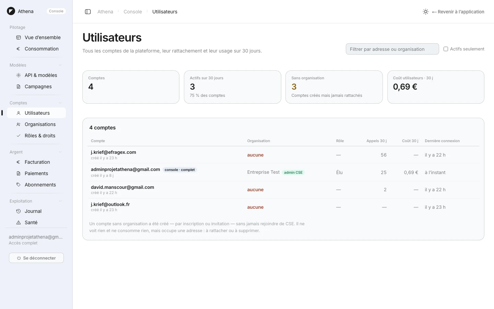Viewport: 494px width, 309px height.
Task: Click the Vue d'ensemble dashboard icon
Action: coord(19,37)
